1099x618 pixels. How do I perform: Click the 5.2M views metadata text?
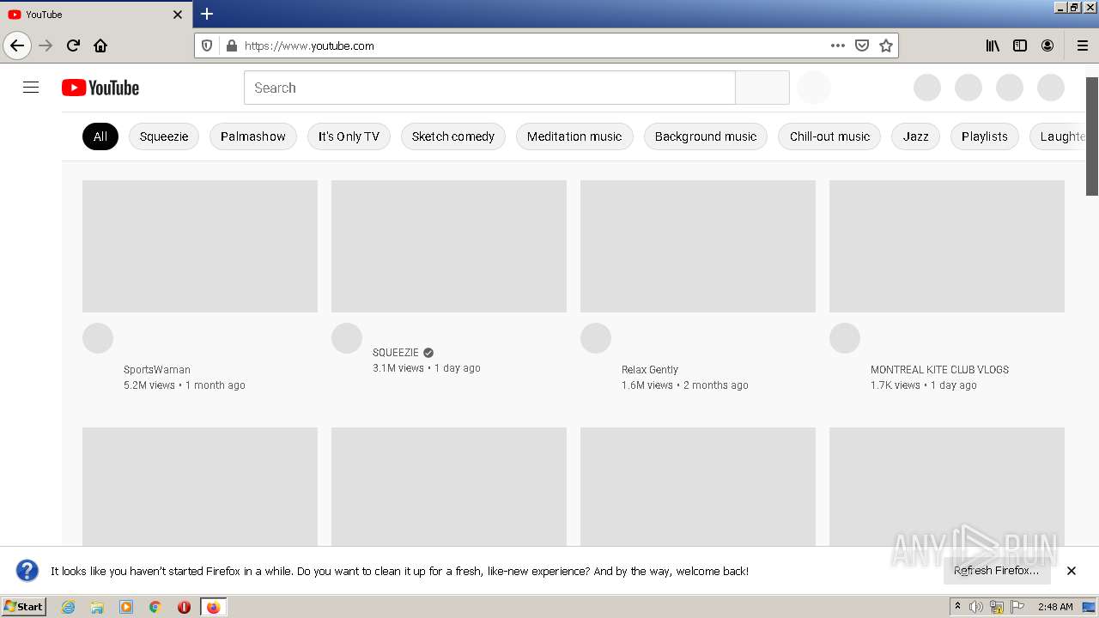click(149, 385)
